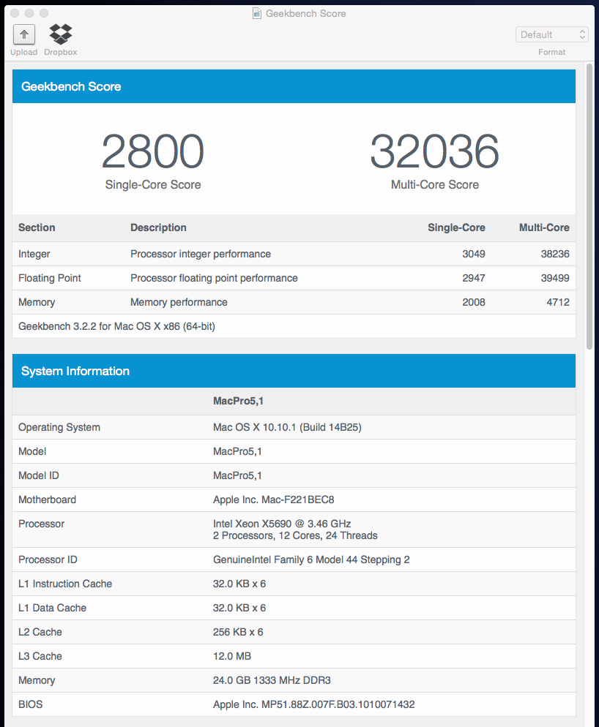Click the Mac OS X 10.10.1 value

click(287, 427)
